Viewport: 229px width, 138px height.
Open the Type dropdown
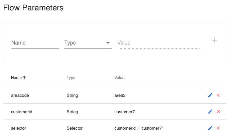pos(88,43)
